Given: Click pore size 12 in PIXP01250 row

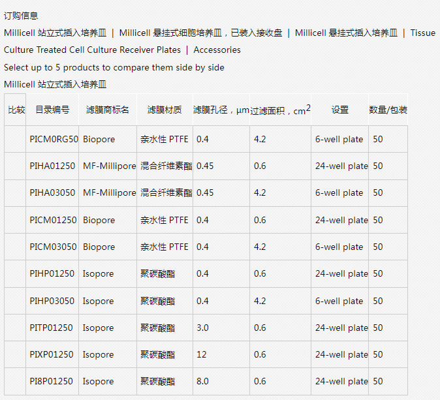Looking at the screenshot, I should [x=201, y=354].
